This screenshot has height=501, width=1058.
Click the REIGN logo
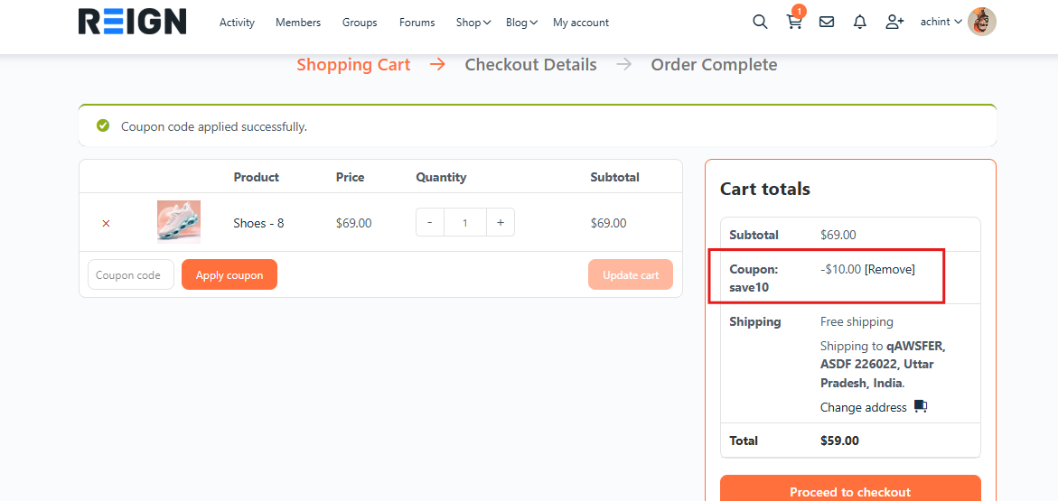[132, 22]
